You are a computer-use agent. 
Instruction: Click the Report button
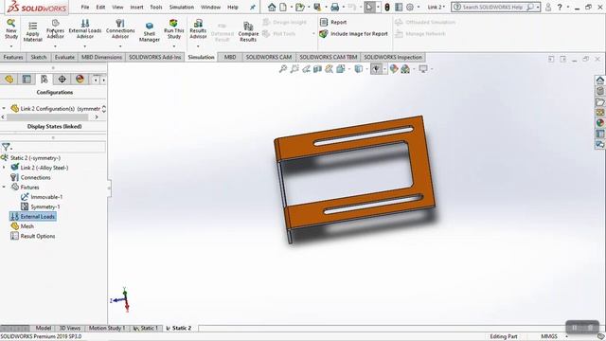(x=333, y=23)
